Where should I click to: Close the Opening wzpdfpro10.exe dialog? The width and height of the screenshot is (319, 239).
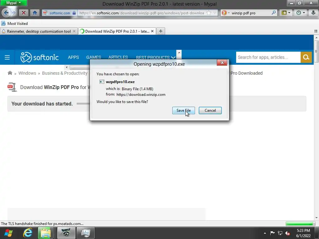coord(222,63)
